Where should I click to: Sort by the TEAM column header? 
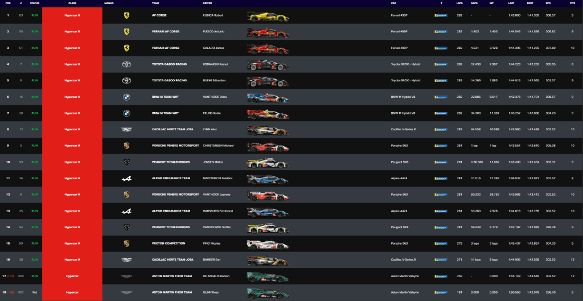click(x=155, y=3)
